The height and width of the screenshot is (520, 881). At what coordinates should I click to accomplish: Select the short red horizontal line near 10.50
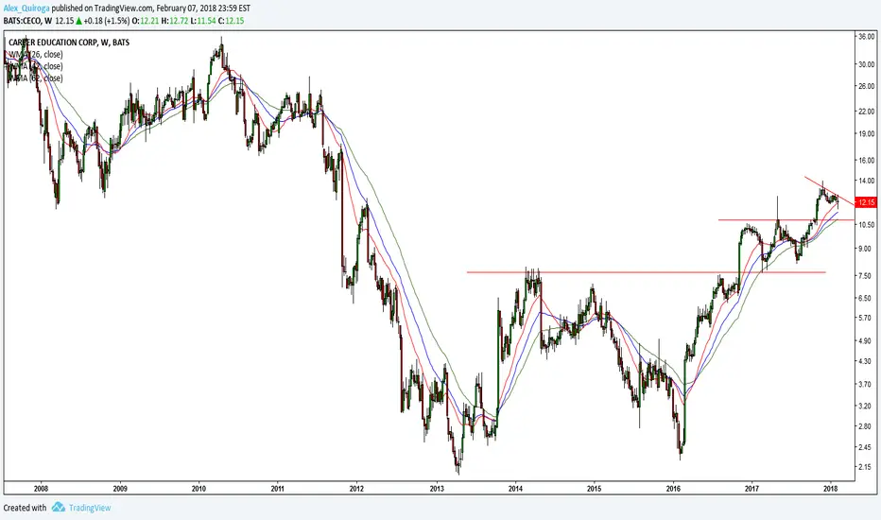point(786,219)
